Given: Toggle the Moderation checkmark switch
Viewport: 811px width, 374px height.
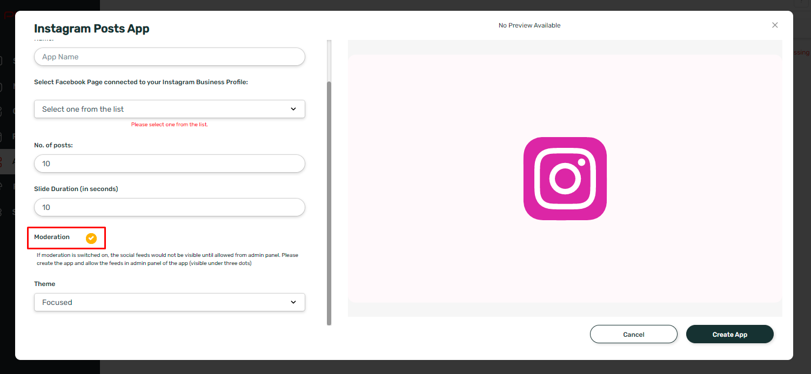Looking at the screenshot, I should [91, 238].
